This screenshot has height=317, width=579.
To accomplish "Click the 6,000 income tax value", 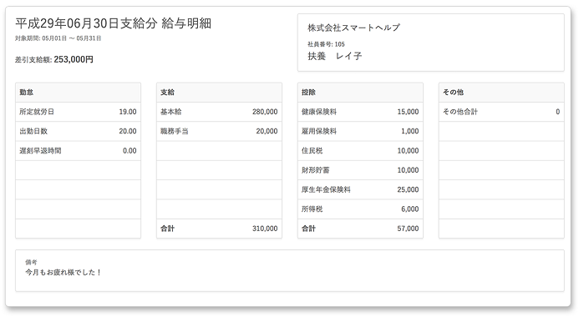I will [x=410, y=209].
